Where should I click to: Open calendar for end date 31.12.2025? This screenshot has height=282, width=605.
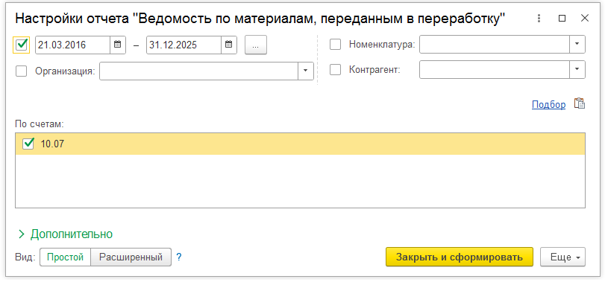point(229,45)
